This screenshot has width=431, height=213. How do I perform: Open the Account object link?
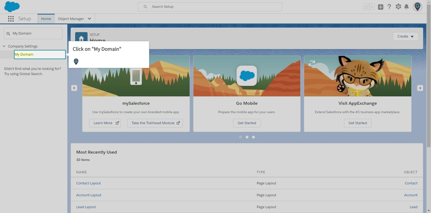point(411,195)
